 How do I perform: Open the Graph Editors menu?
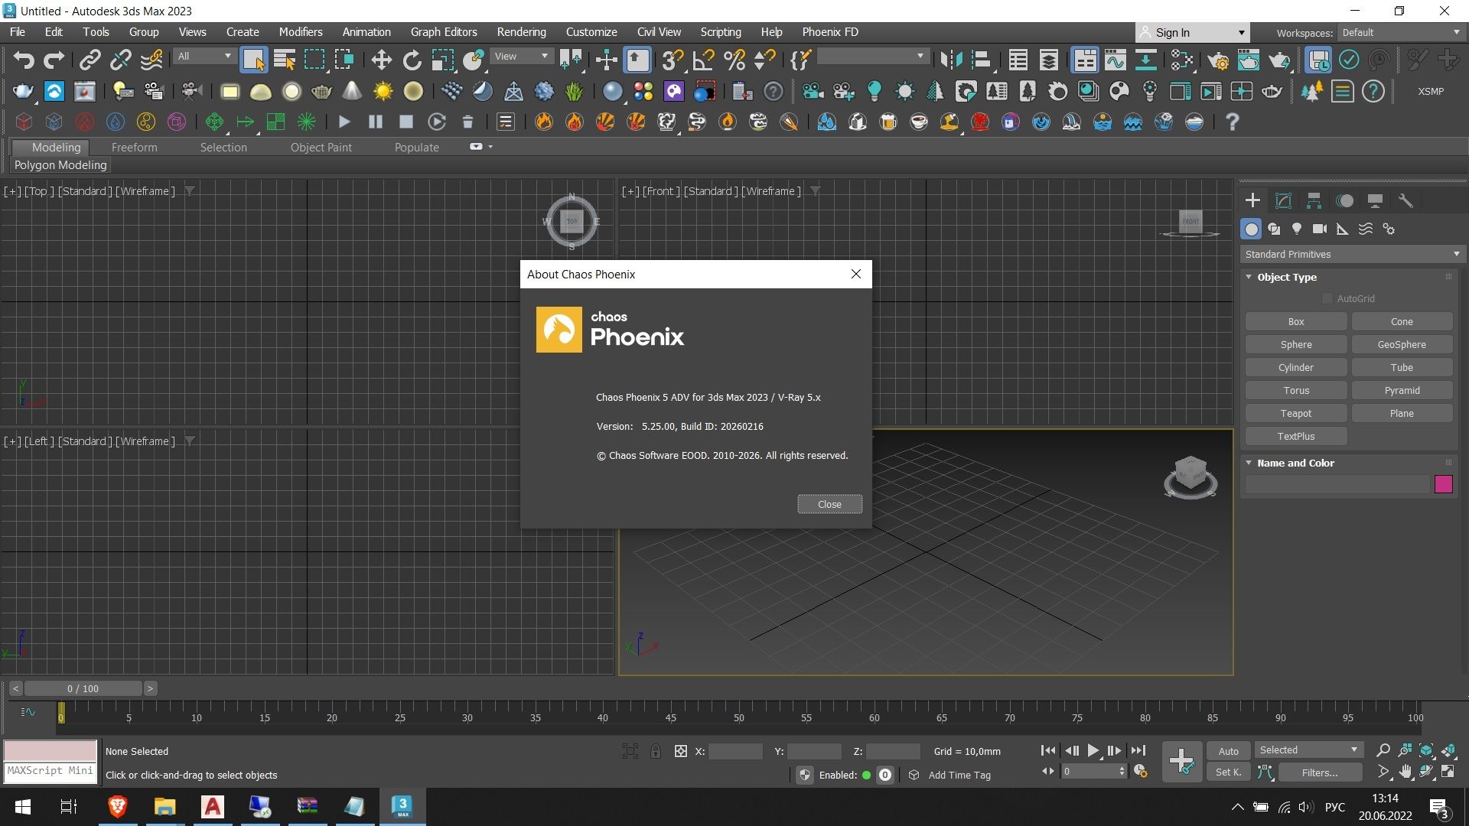click(443, 32)
